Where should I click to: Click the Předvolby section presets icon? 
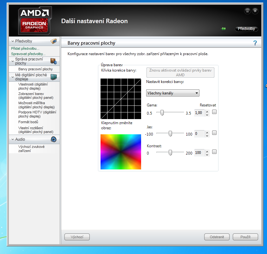tap(54, 41)
